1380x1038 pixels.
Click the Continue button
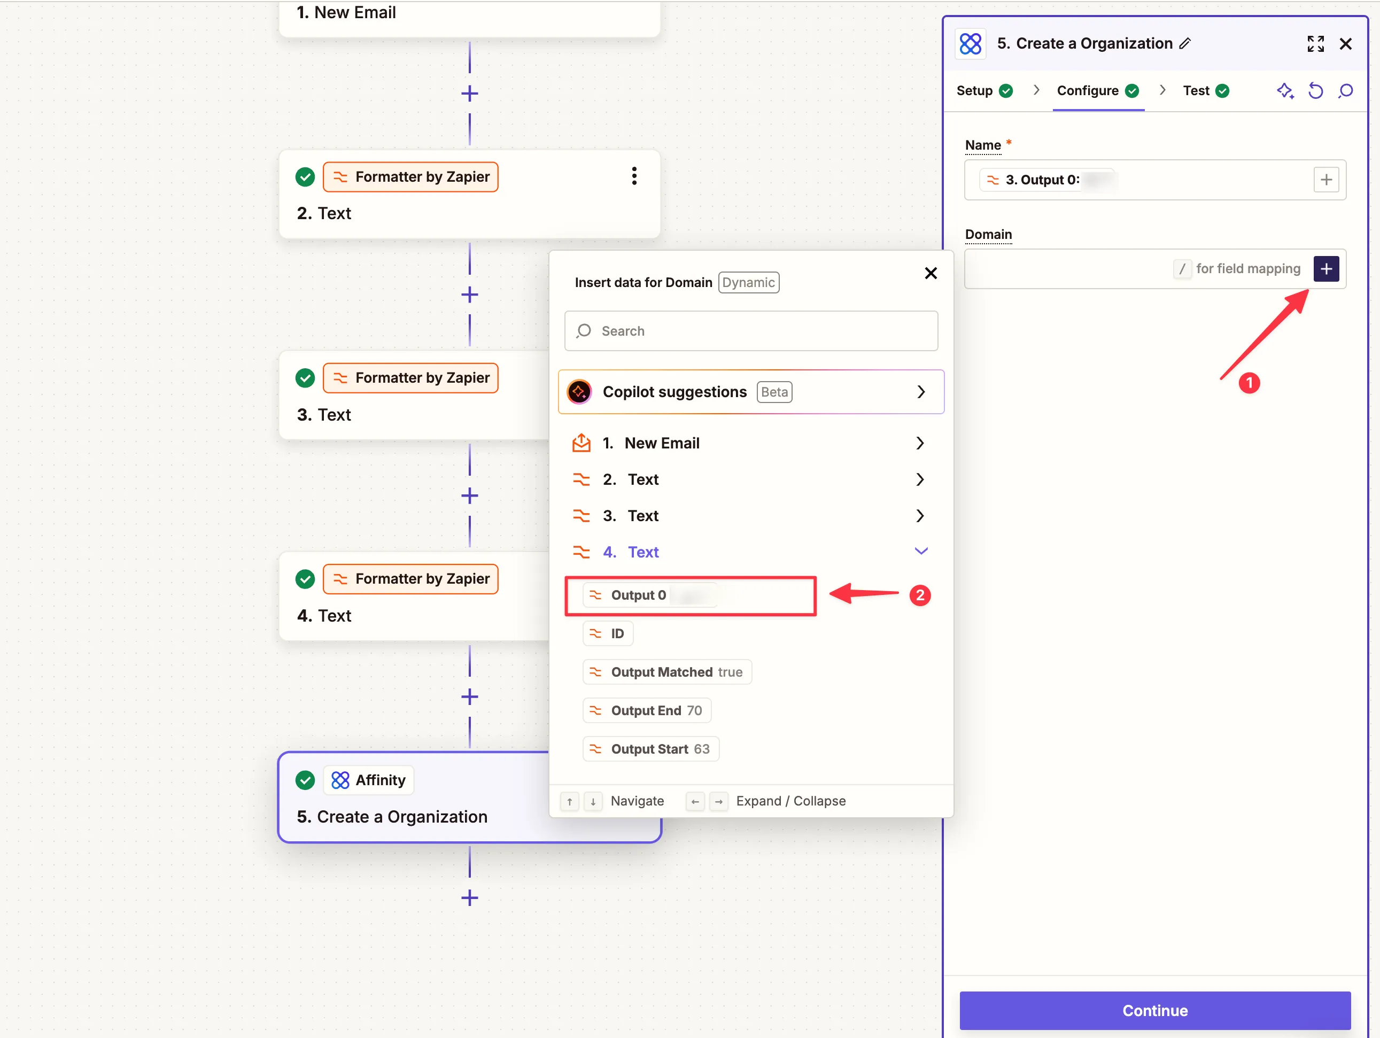point(1155,1011)
